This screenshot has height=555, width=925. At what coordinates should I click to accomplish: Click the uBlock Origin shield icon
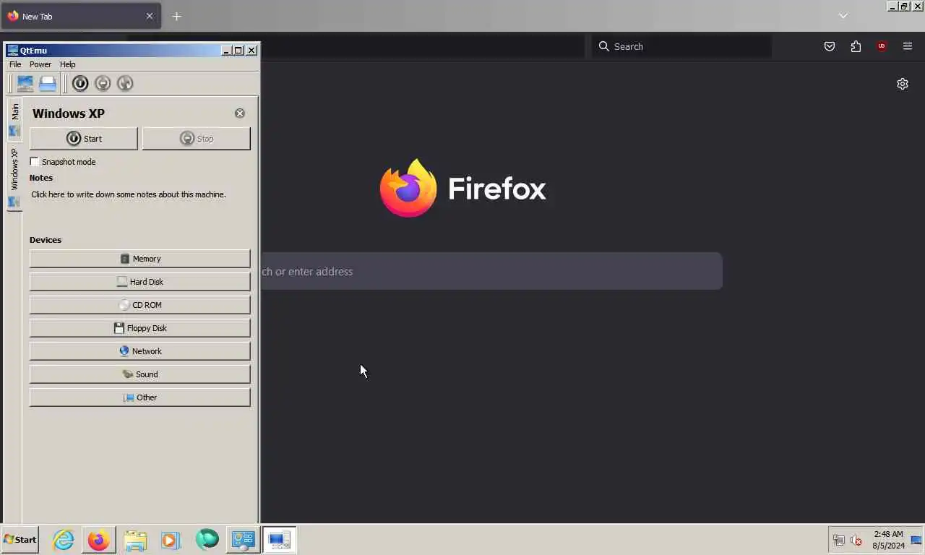pyautogui.click(x=882, y=46)
